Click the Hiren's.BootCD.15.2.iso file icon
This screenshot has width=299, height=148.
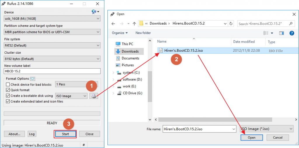161,51
